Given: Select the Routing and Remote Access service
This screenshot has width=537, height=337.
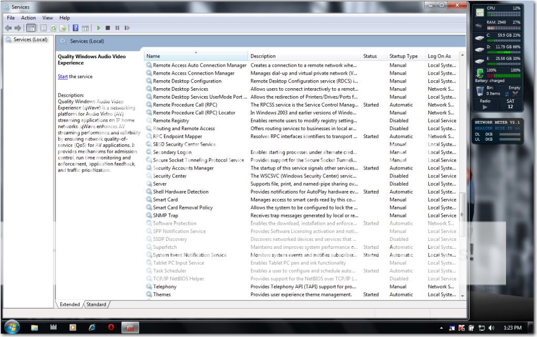Looking at the screenshot, I should pos(302,129).
